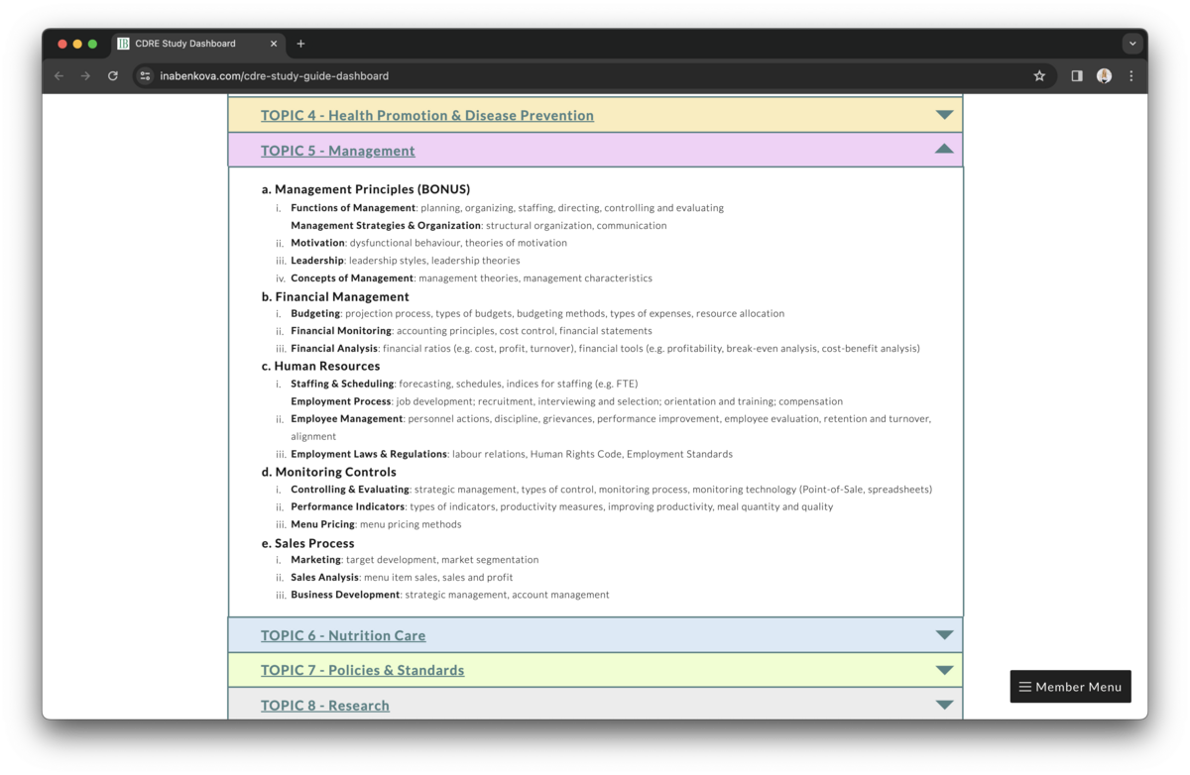The image size is (1190, 775).
Task: Click Functions of Management text
Action: coord(353,208)
